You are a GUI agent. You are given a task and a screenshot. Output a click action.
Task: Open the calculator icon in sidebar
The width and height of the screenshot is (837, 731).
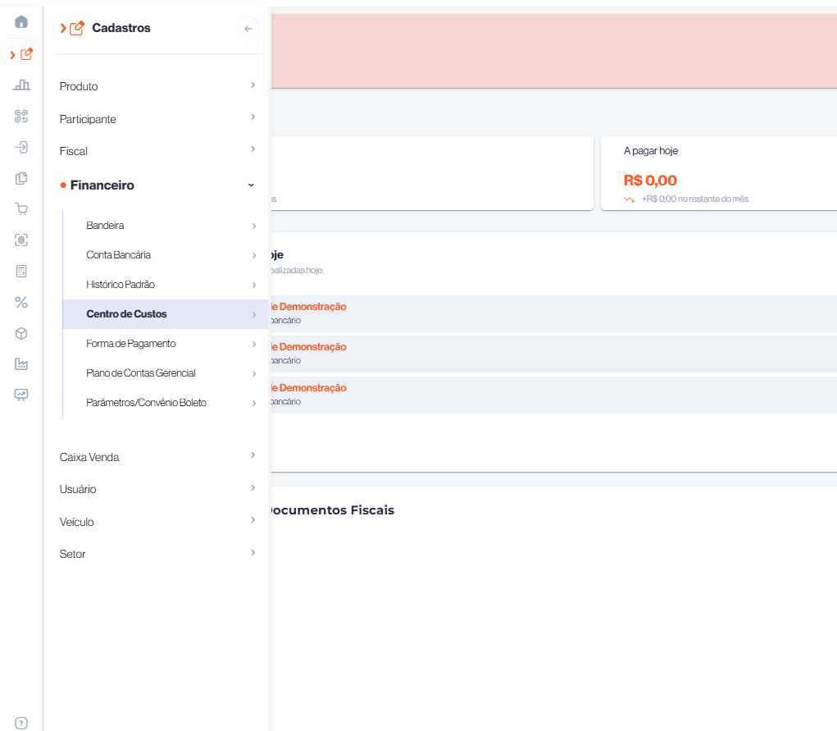pyautogui.click(x=21, y=271)
